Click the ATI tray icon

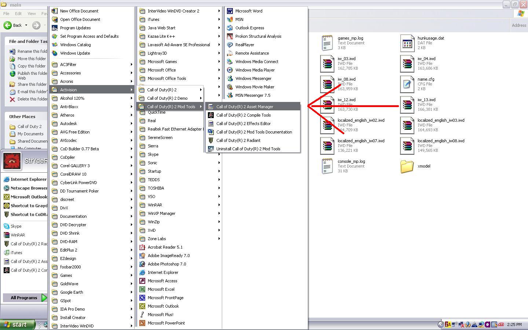(500, 324)
